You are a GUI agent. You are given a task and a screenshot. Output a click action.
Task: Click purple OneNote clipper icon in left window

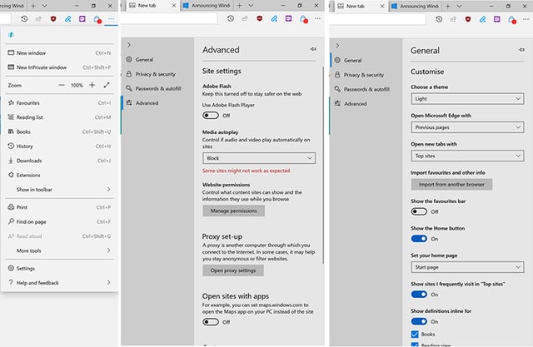(x=82, y=19)
